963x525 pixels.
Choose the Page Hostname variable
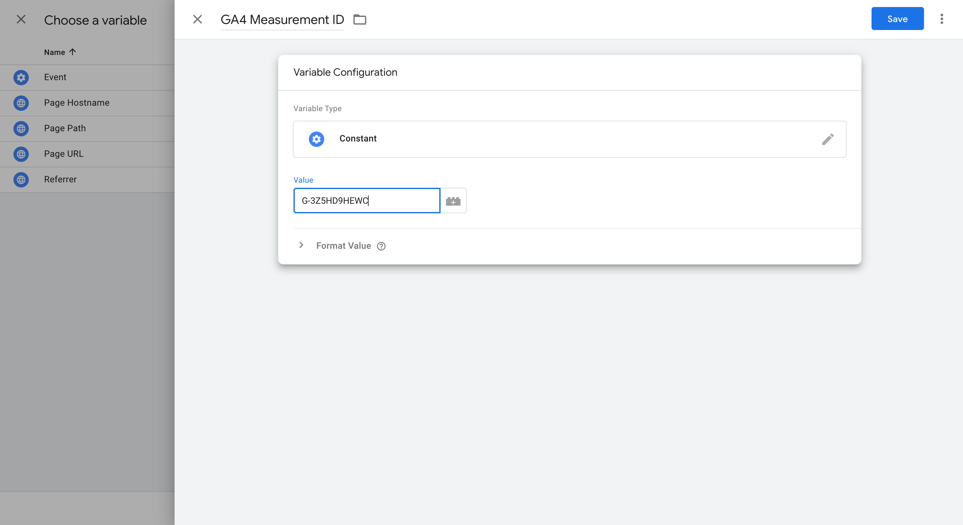[87, 103]
